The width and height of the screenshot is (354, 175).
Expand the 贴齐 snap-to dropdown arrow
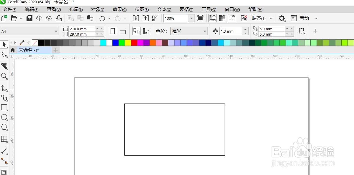271,18
